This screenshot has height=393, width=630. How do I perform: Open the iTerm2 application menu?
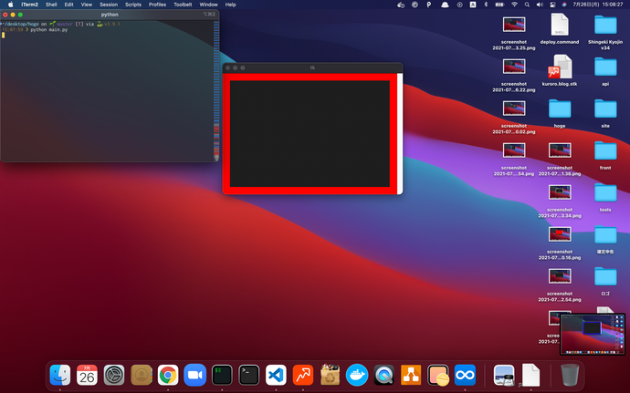[30, 5]
